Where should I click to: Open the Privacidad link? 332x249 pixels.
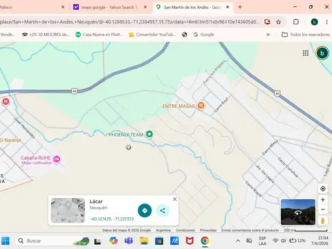[208, 230]
